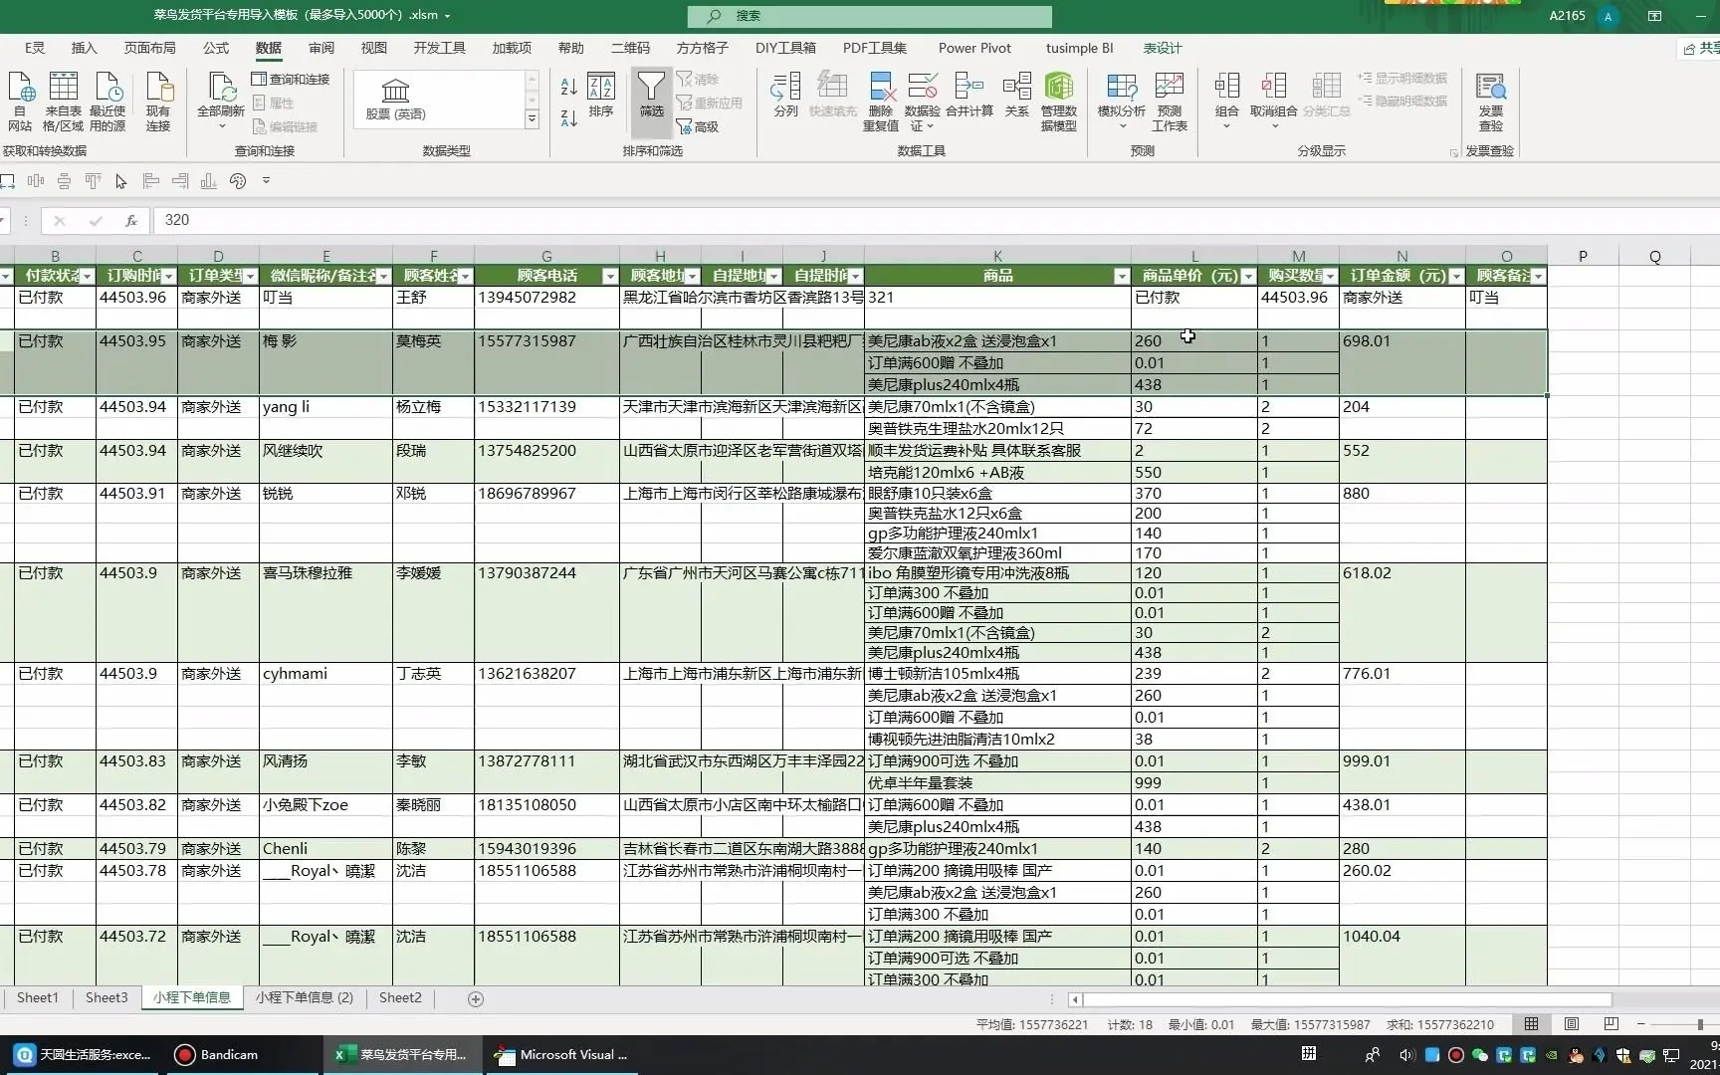The image size is (1720, 1075).
Task: Click Relationships (关系) icon
Action: click(1017, 96)
